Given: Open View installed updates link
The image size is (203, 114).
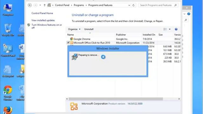Looking at the screenshot, I should [x=43, y=20].
